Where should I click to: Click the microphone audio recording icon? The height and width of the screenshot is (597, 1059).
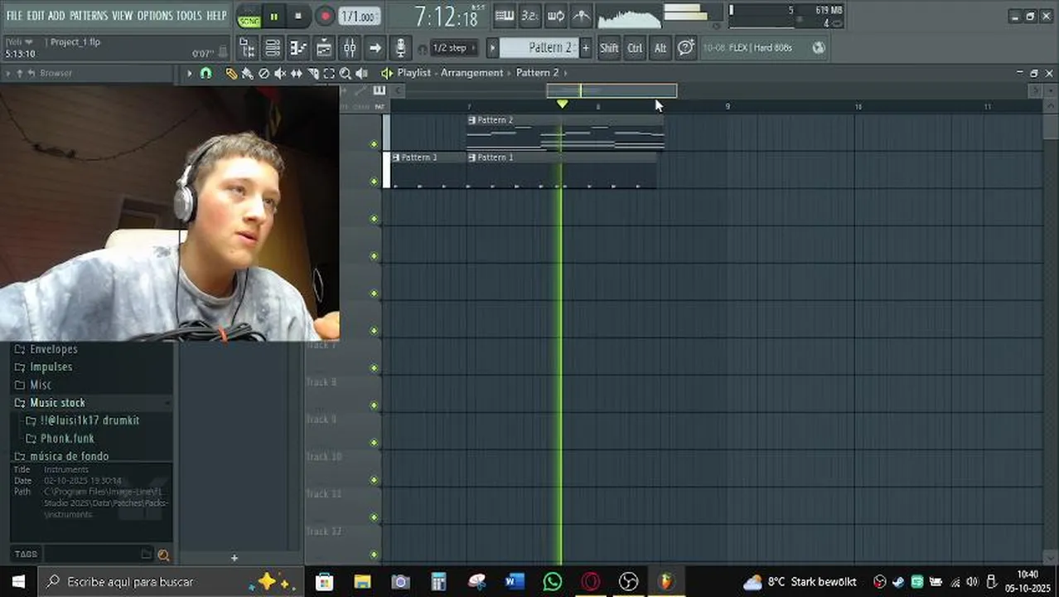pyautogui.click(x=400, y=48)
